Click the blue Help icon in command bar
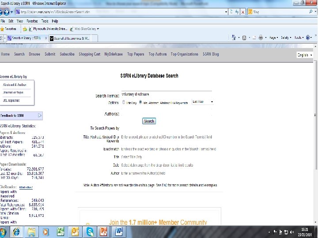This screenshot has height=238, width=318. (x=308, y=37)
